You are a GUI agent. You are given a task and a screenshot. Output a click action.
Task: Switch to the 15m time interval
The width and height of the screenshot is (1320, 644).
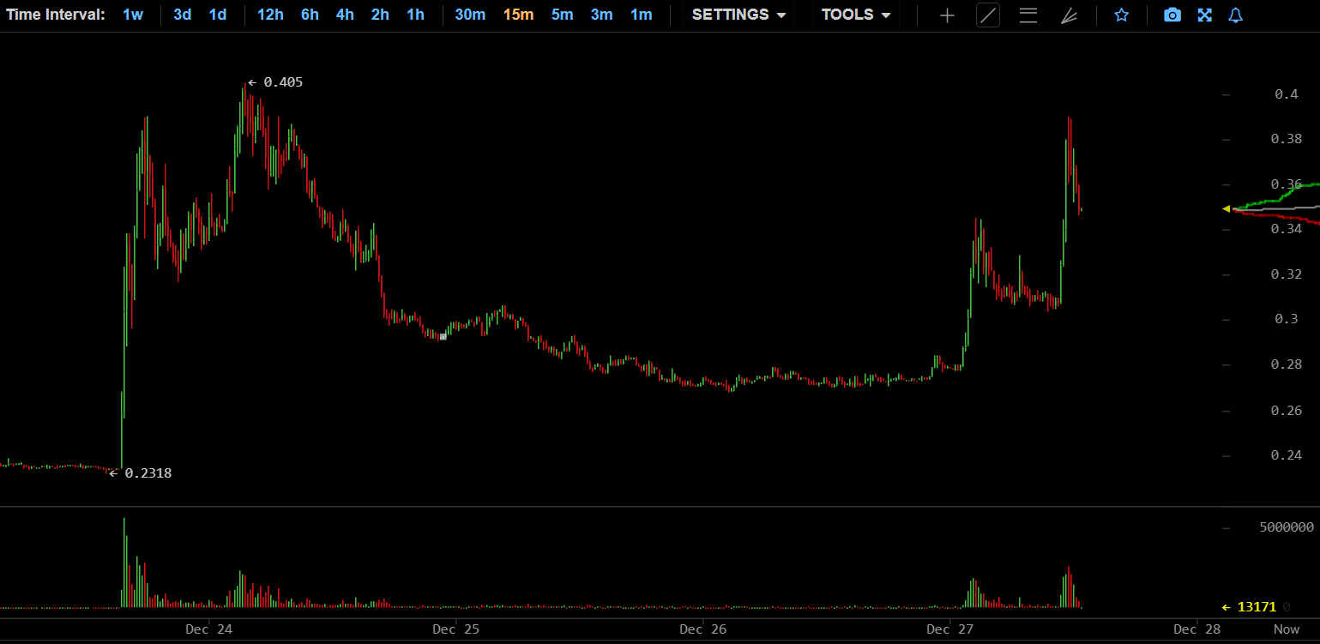[518, 15]
